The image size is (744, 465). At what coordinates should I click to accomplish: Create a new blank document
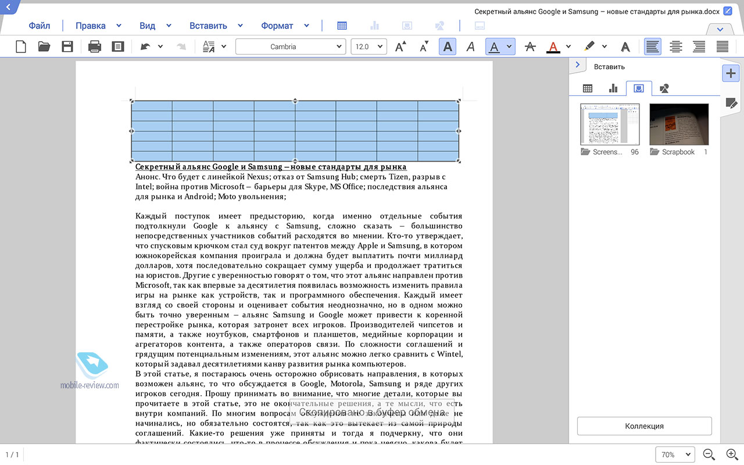(21, 47)
